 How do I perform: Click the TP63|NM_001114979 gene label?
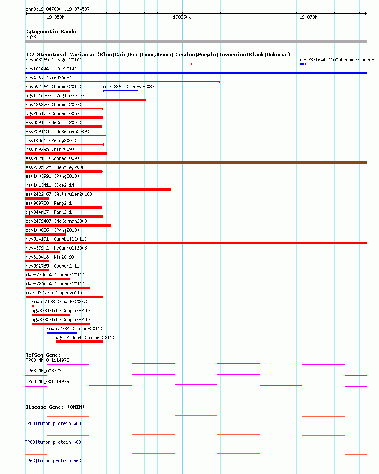tap(47, 381)
